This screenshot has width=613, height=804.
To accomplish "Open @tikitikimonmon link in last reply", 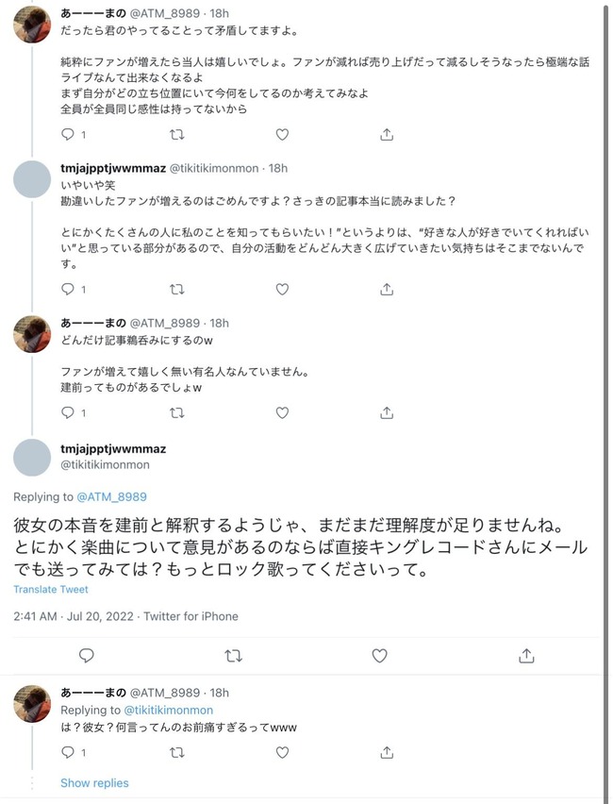I will tap(169, 710).
